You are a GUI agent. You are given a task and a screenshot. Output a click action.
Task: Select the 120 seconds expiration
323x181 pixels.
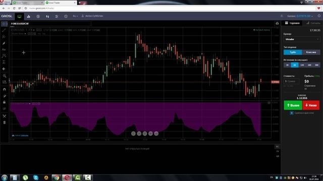302,65
